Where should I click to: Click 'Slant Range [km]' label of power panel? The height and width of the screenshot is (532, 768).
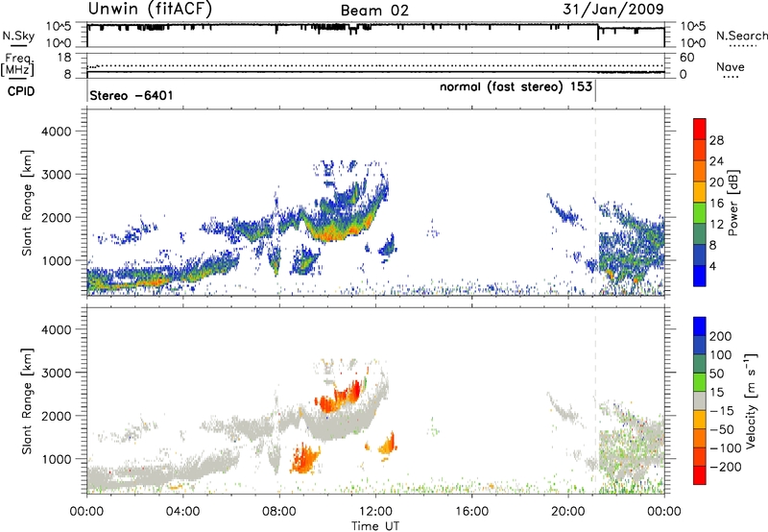27,203
